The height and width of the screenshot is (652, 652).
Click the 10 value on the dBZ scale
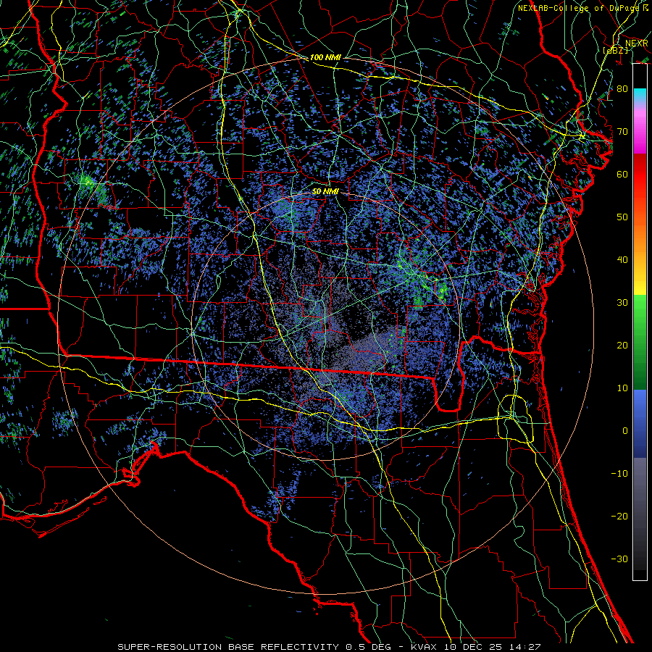(x=622, y=389)
